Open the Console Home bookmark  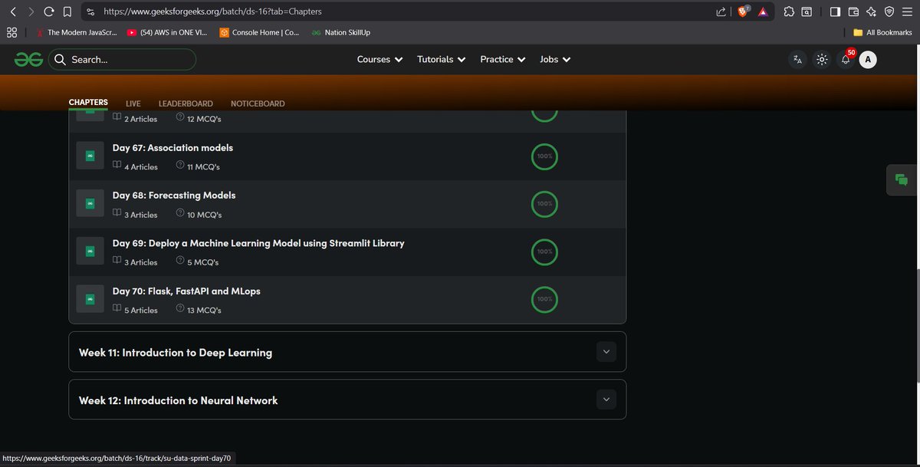[x=260, y=32]
